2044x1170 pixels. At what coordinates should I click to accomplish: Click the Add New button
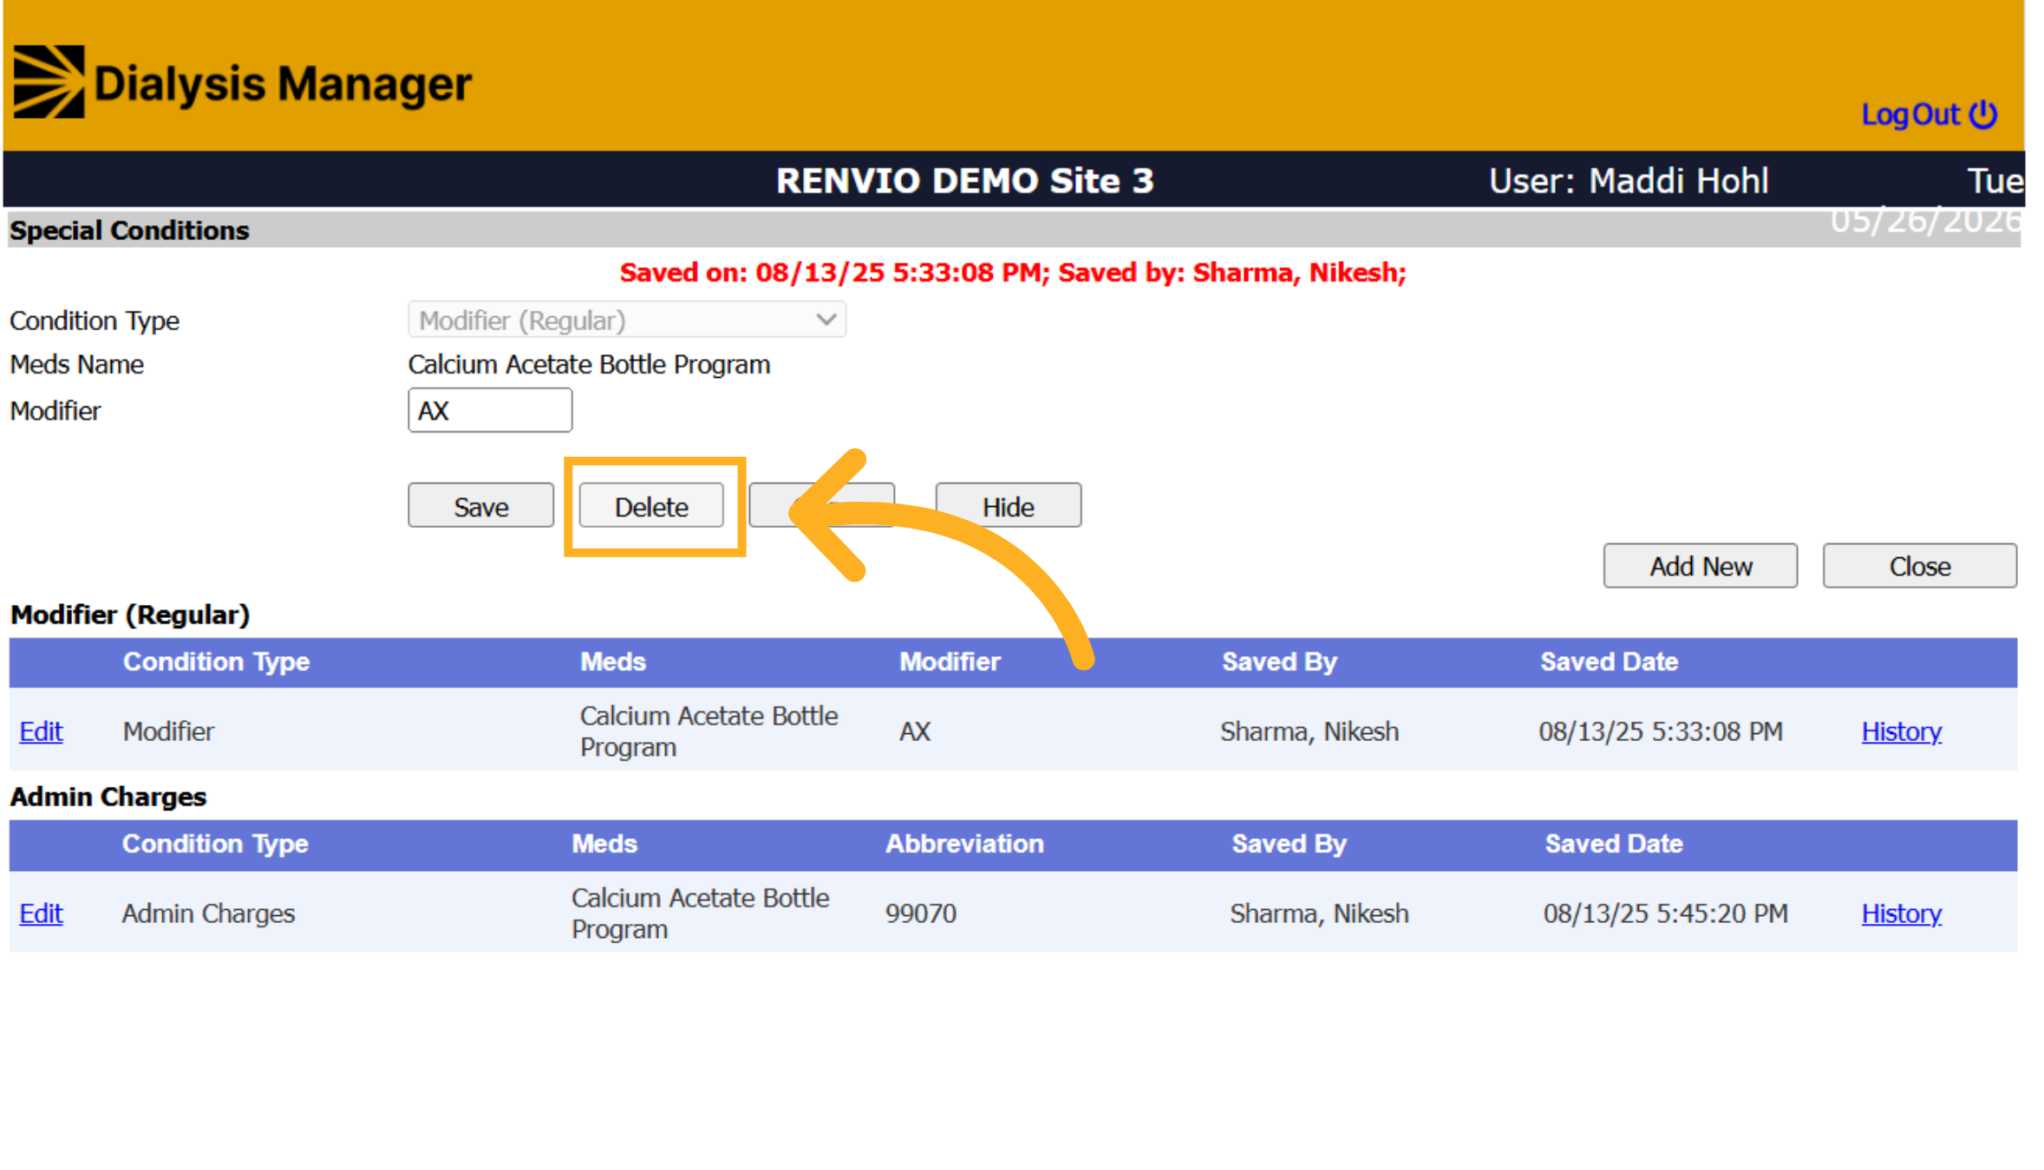pos(1700,566)
